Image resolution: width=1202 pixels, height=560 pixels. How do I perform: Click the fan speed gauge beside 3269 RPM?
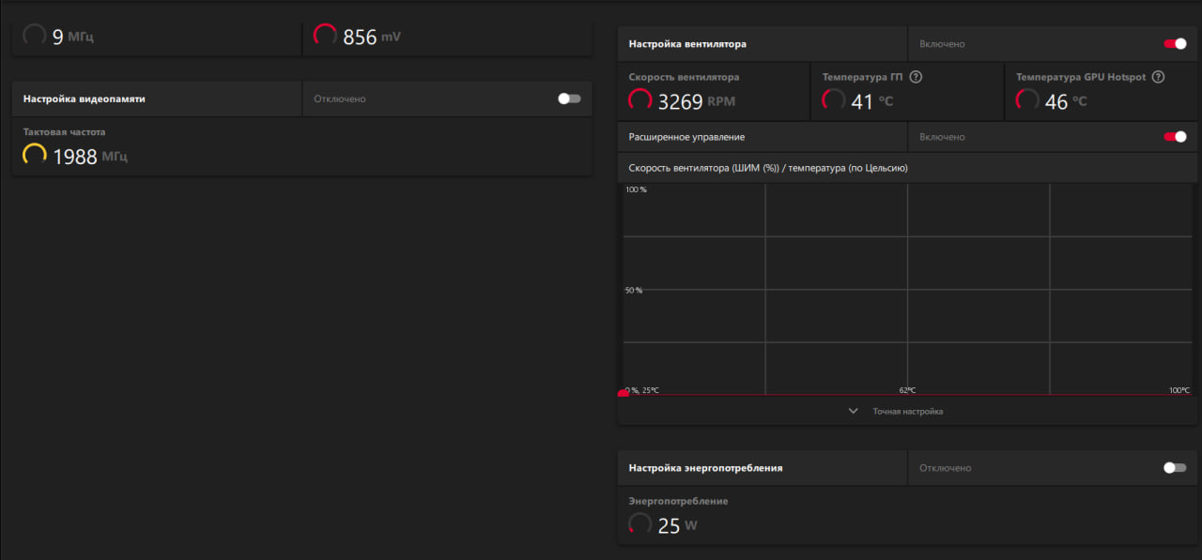click(x=640, y=100)
